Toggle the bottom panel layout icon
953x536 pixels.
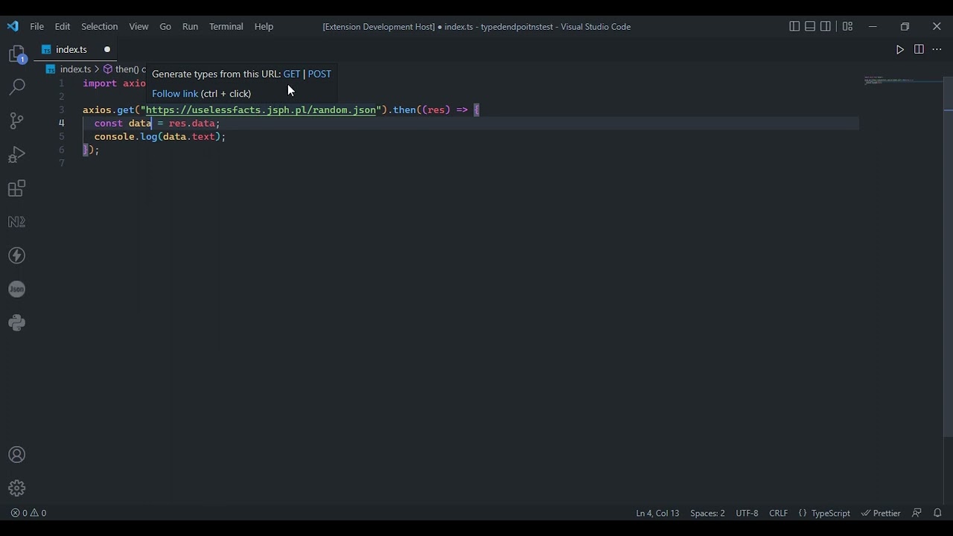(810, 26)
